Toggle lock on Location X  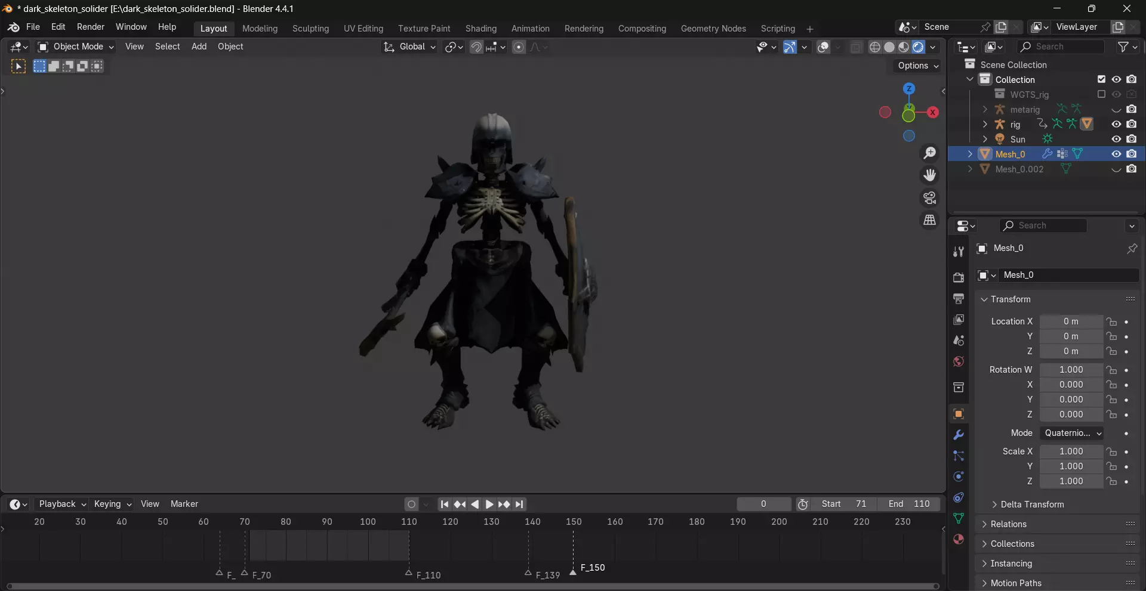pos(1111,321)
